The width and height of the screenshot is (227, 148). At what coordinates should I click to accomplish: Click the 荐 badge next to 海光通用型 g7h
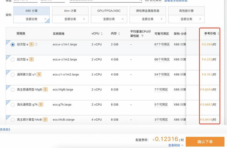pos(41,104)
